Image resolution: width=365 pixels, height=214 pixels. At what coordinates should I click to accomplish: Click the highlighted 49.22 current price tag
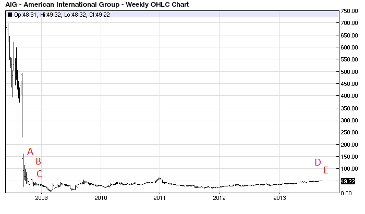(348, 181)
